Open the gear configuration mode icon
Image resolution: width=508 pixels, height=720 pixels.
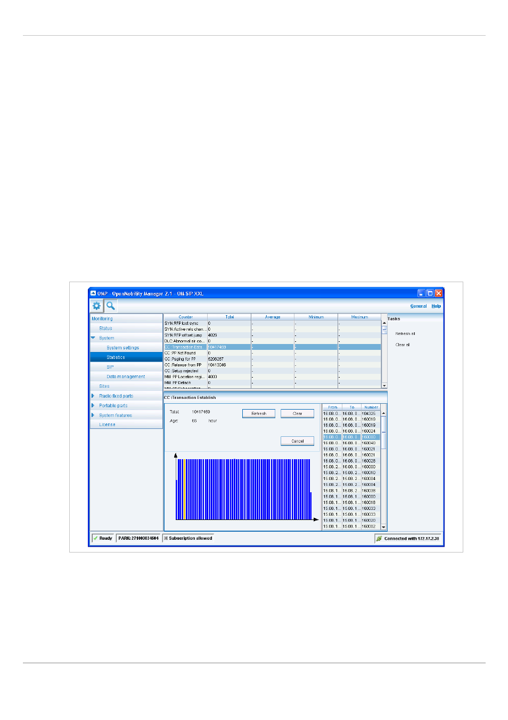coord(96,306)
